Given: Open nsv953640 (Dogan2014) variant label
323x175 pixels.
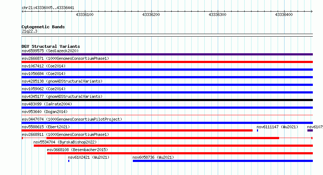Looking at the screenshot, I should pos(45,112).
